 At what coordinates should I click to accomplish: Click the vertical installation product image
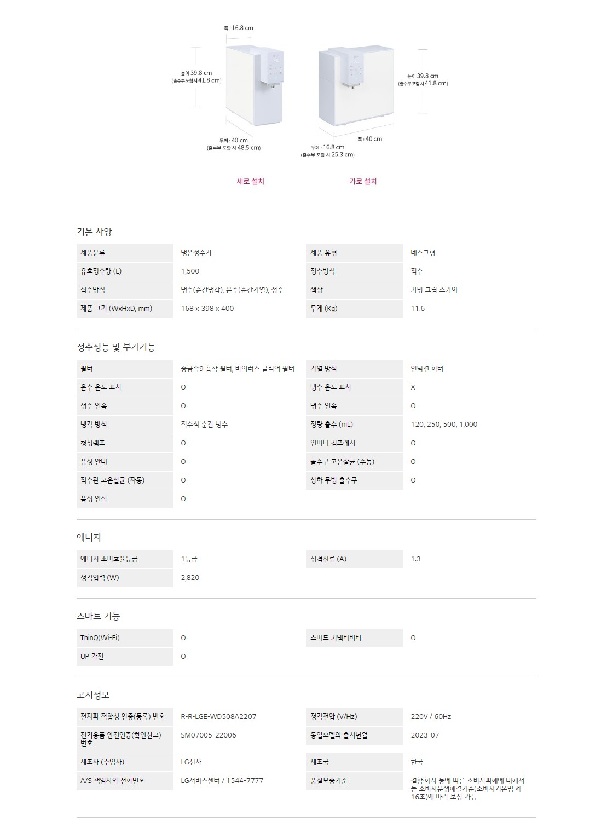click(x=255, y=85)
